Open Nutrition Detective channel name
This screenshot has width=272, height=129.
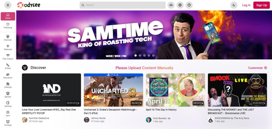point(39,118)
